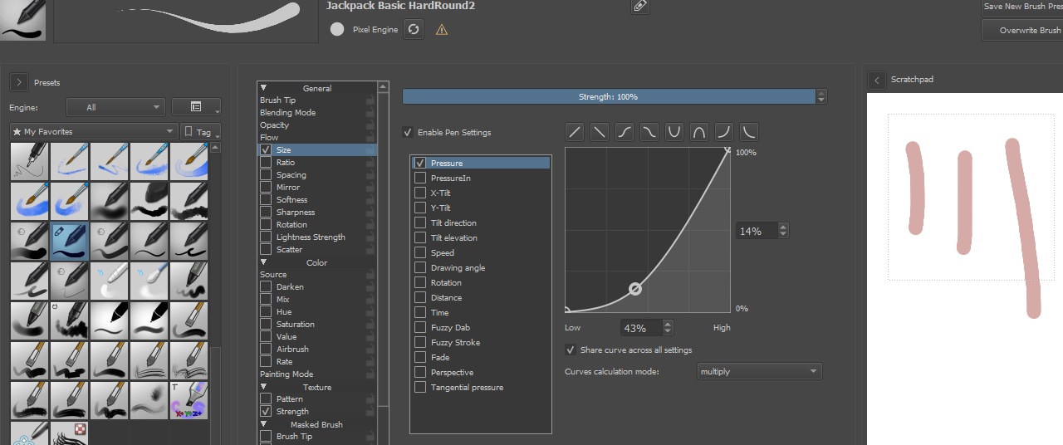Collapse the Presets panel arrow button
Image resolution: width=1063 pixels, height=445 pixels.
click(x=19, y=82)
